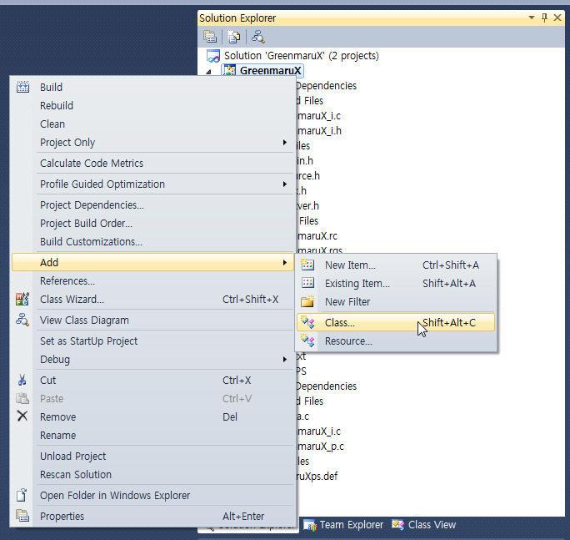Click the Team Explorer tab icon

pyautogui.click(x=310, y=525)
